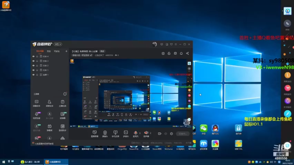
Task: Open the WeChat desktop icon
Action: click(204, 129)
